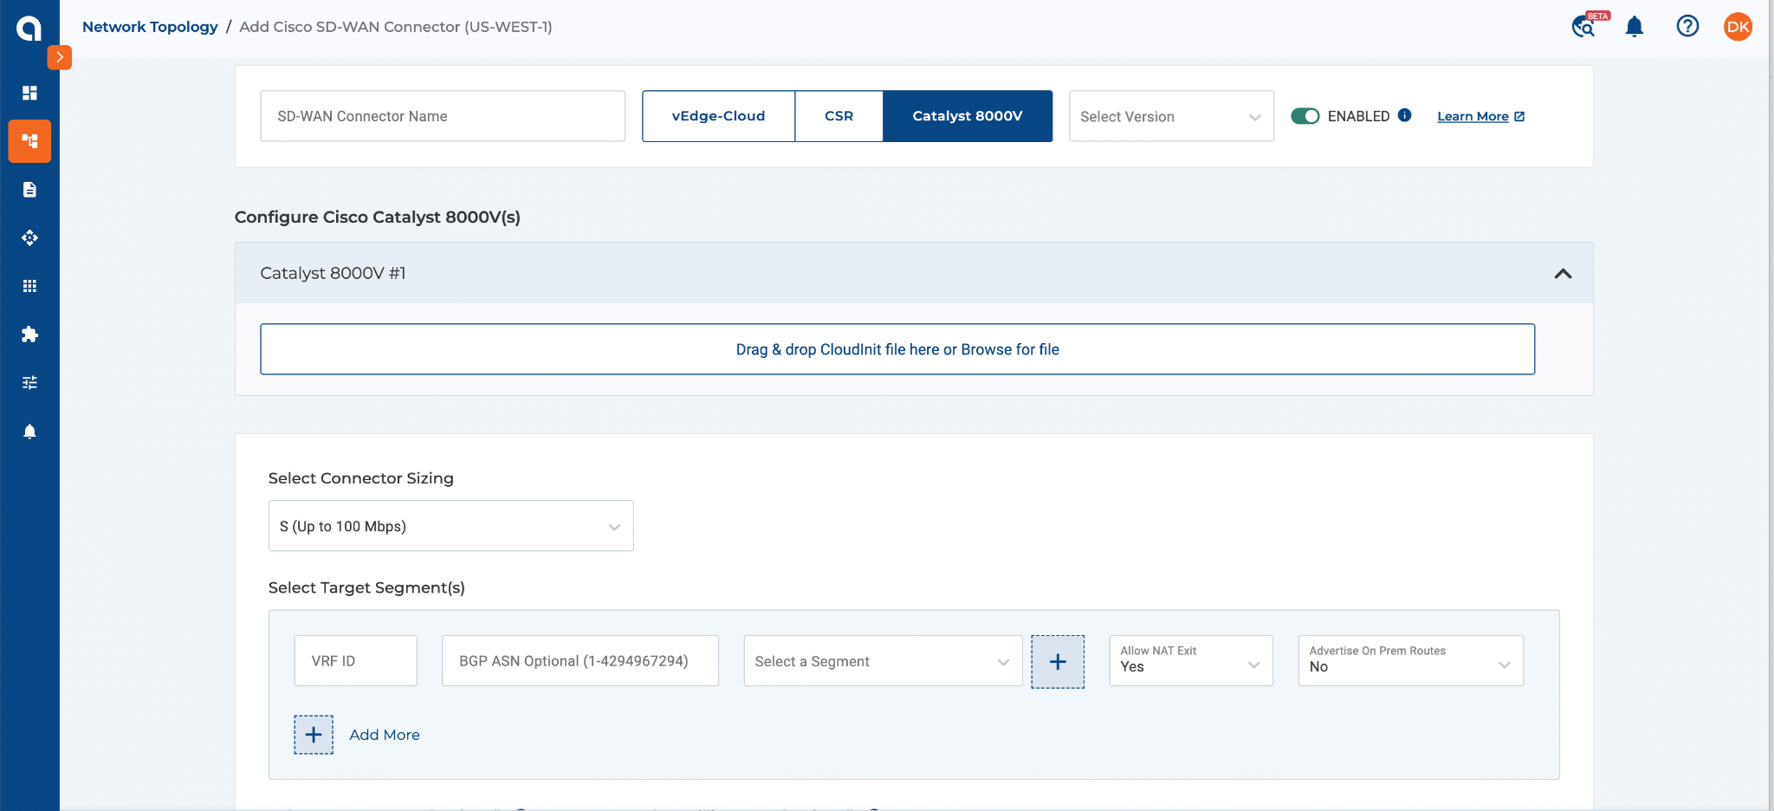This screenshot has width=1774, height=811.
Task: Expand the sidebar with the orange arrow
Action: [x=59, y=57]
